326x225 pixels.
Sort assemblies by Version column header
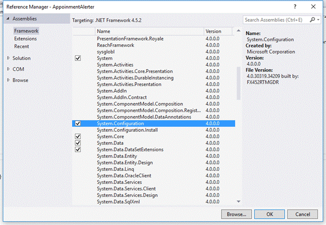pos(218,31)
